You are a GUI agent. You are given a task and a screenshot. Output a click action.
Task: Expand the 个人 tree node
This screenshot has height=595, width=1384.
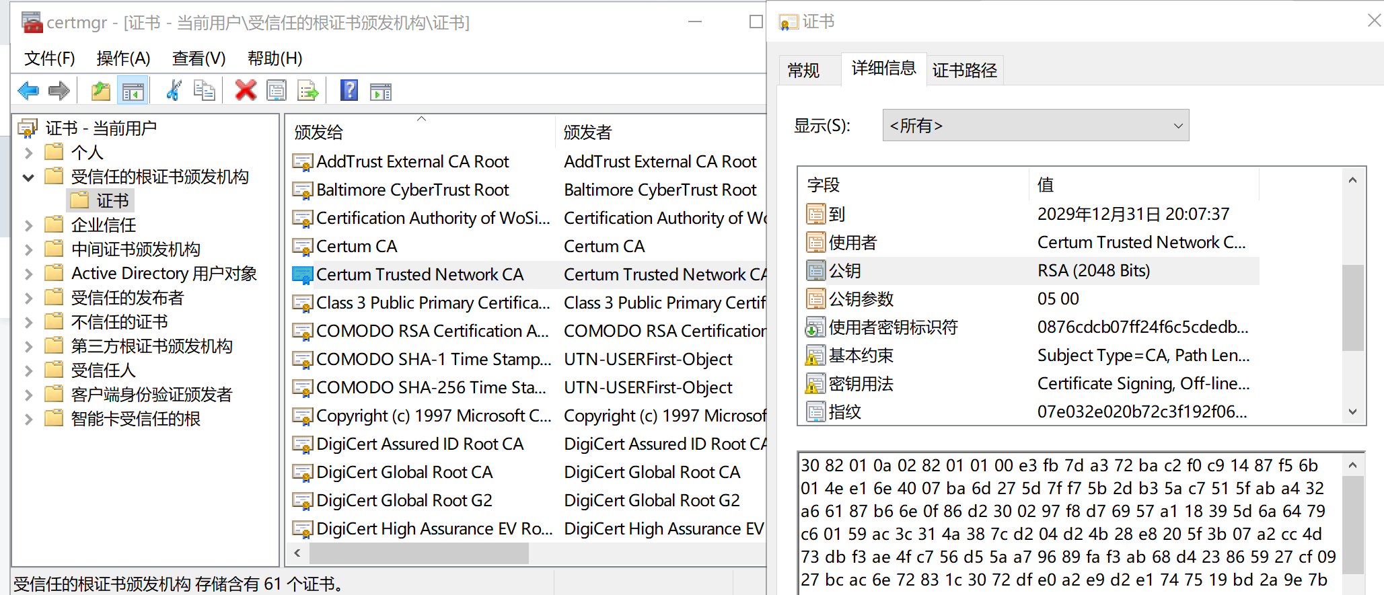click(x=28, y=153)
